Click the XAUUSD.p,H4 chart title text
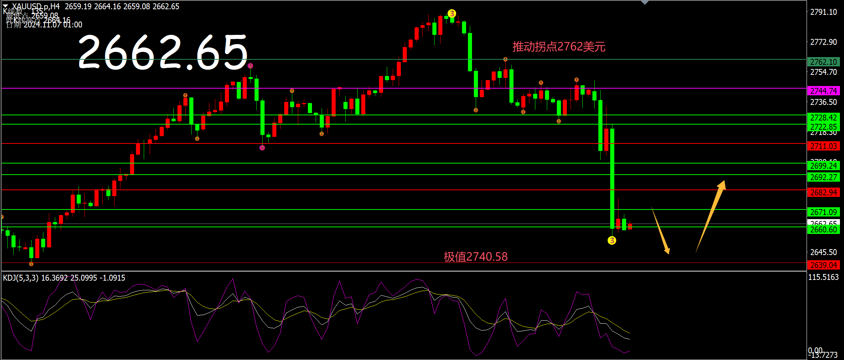This screenshot has width=844, height=360. pos(36,6)
